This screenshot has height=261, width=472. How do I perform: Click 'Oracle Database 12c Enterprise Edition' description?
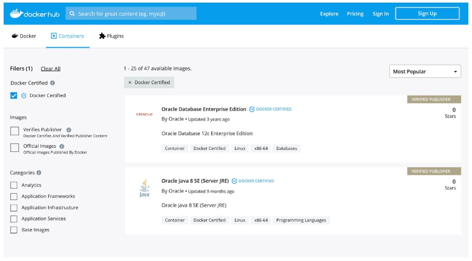(x=207, y=133)
